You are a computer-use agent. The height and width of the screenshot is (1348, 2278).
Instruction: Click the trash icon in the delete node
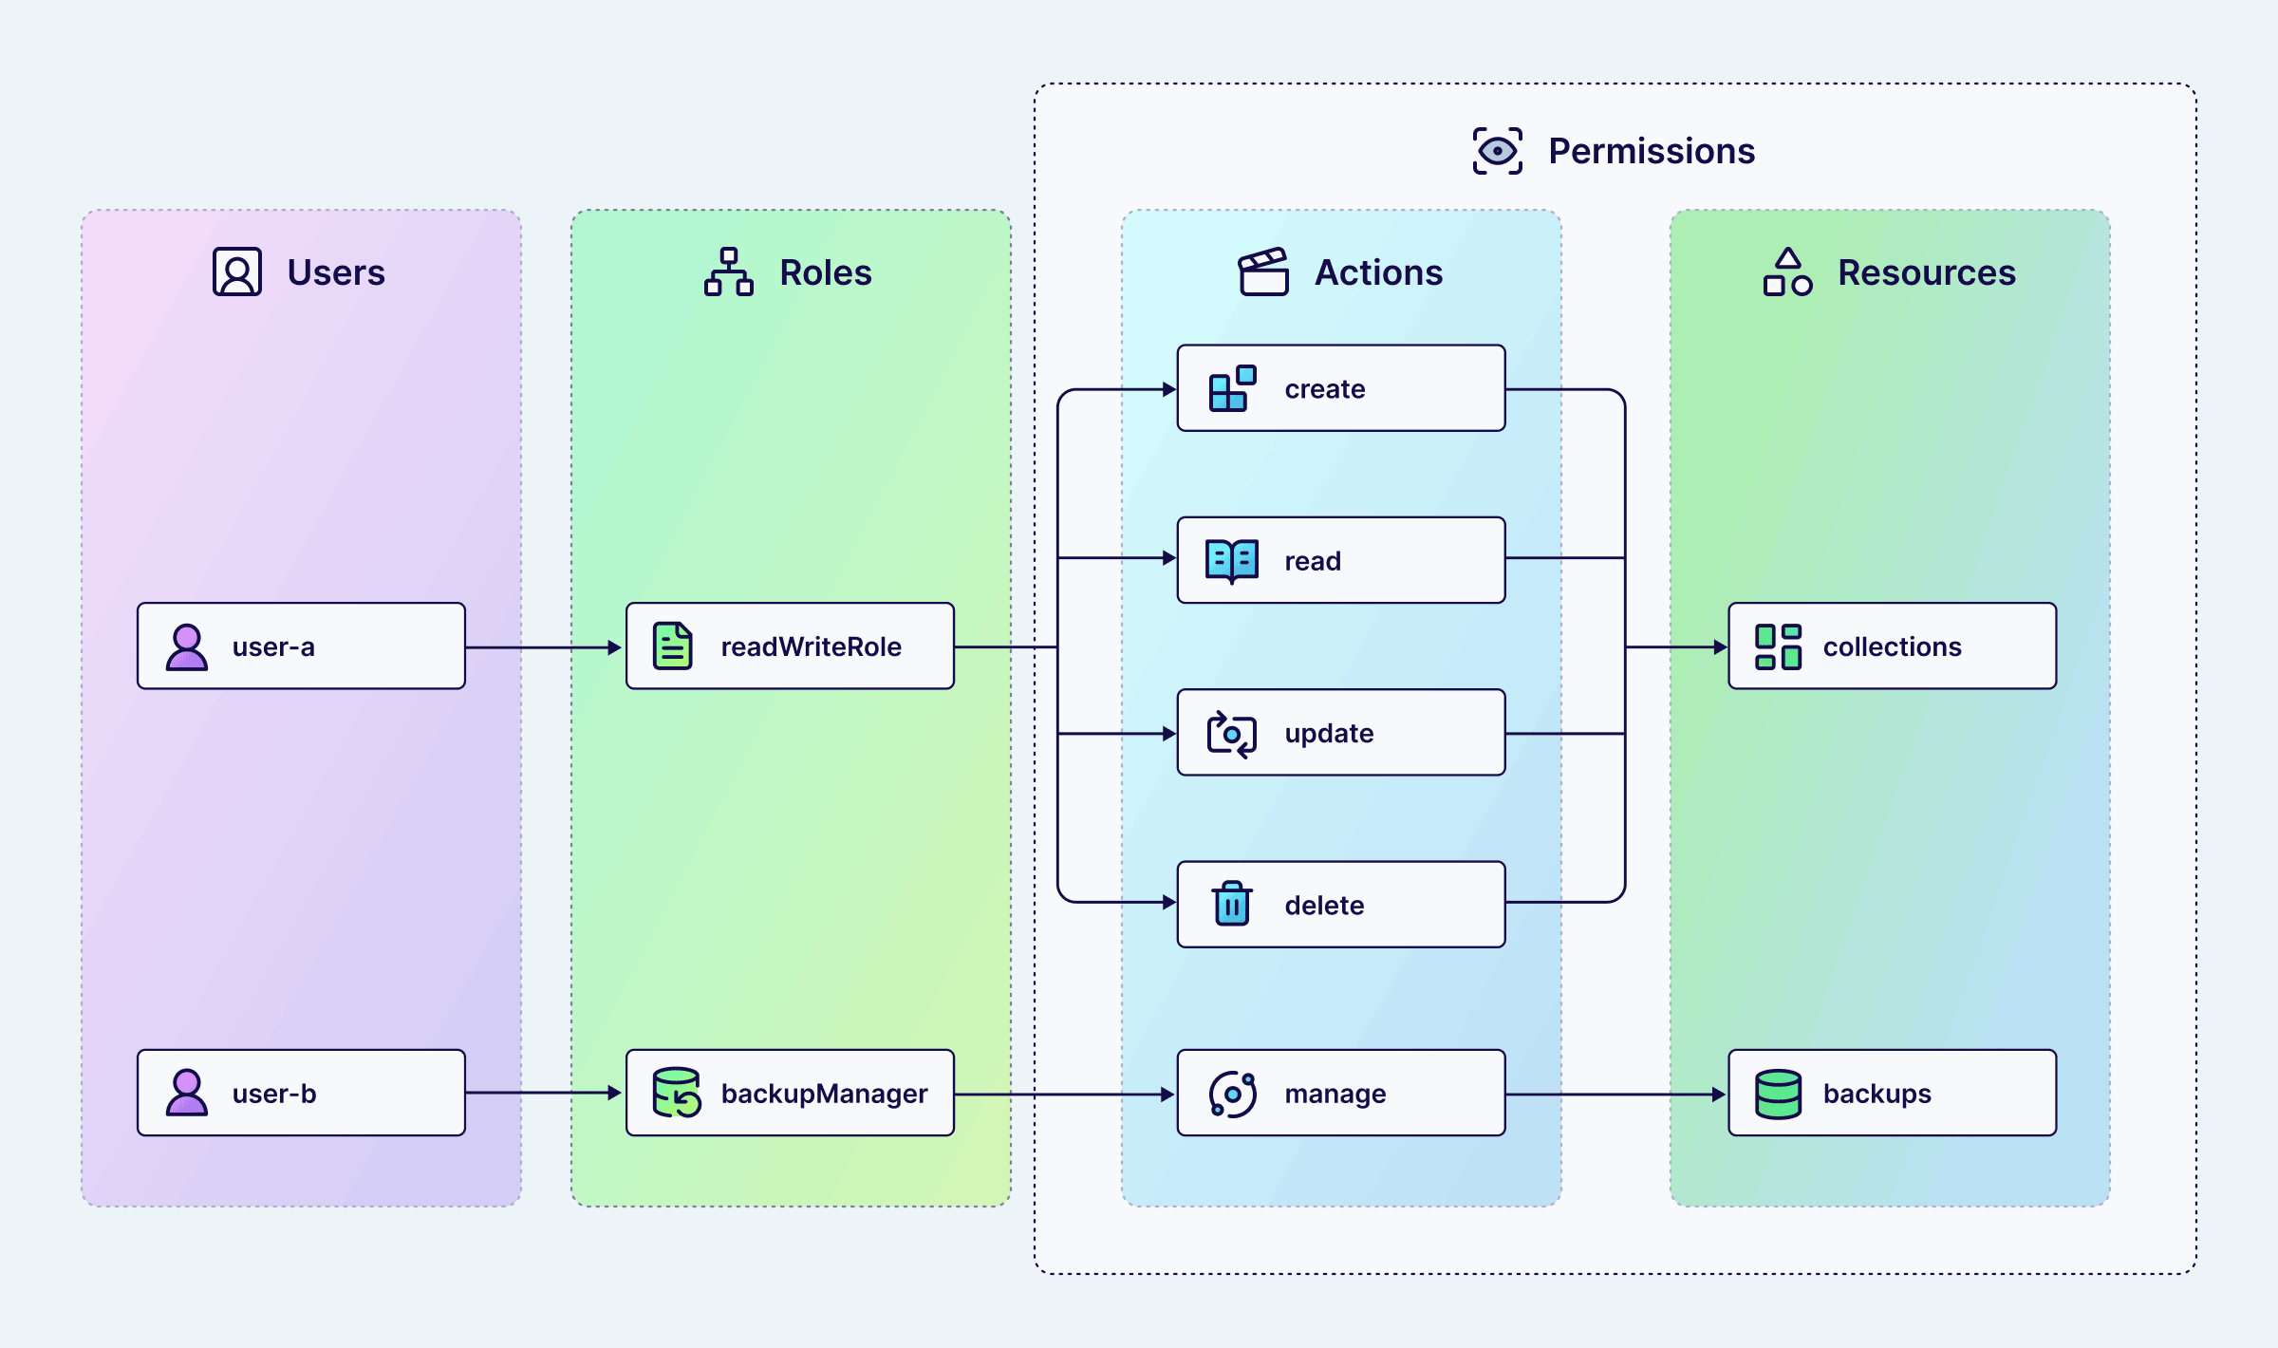[1230, 904]
